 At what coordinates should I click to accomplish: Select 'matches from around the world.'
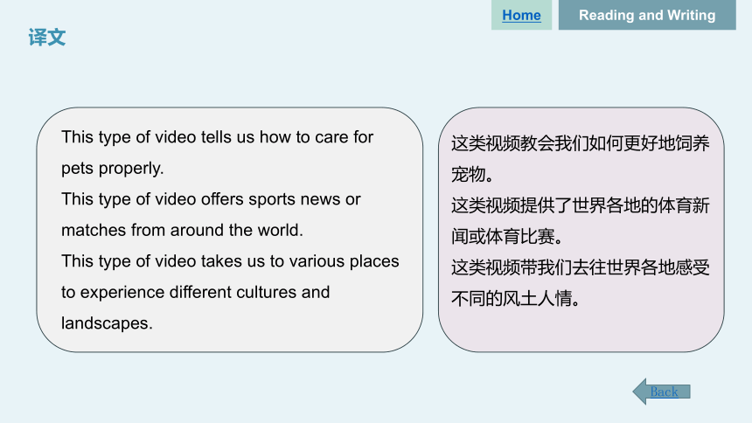click(x=182, y=230)
